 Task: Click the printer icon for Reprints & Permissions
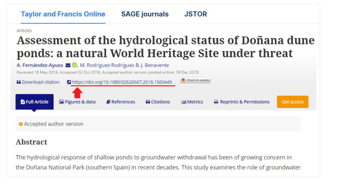216,102
